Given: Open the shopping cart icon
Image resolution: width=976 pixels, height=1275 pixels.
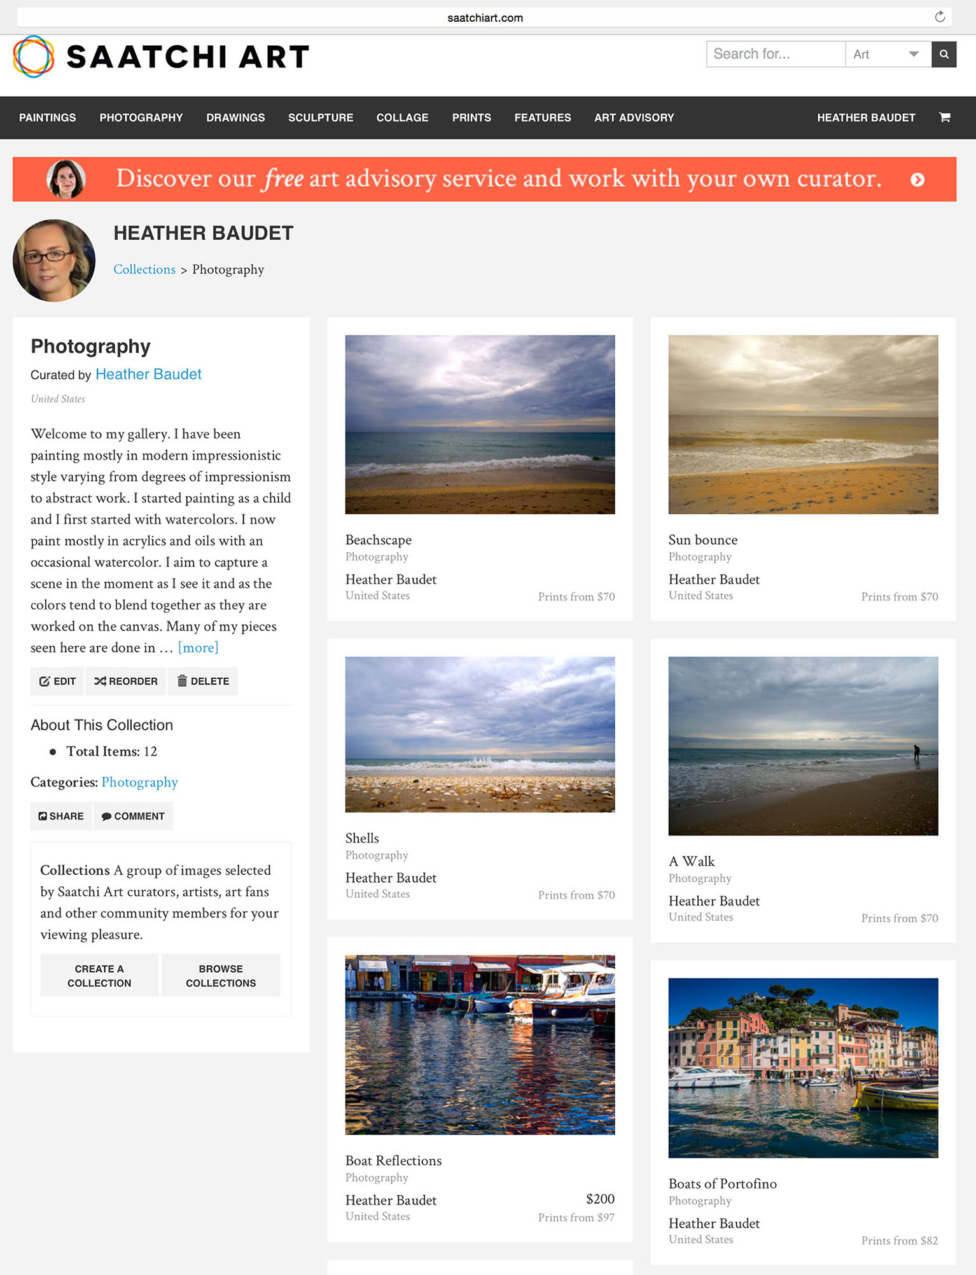Looking at the screenshot, I should (x=945, y=117).
